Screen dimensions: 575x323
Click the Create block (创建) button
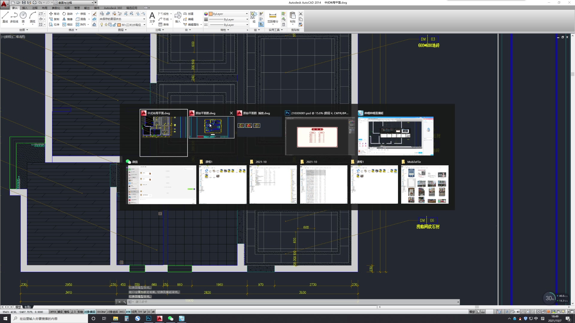188,14
